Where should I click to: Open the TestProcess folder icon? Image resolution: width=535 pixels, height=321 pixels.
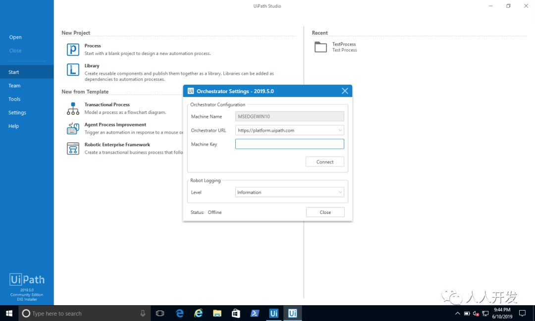pos(321,47)
